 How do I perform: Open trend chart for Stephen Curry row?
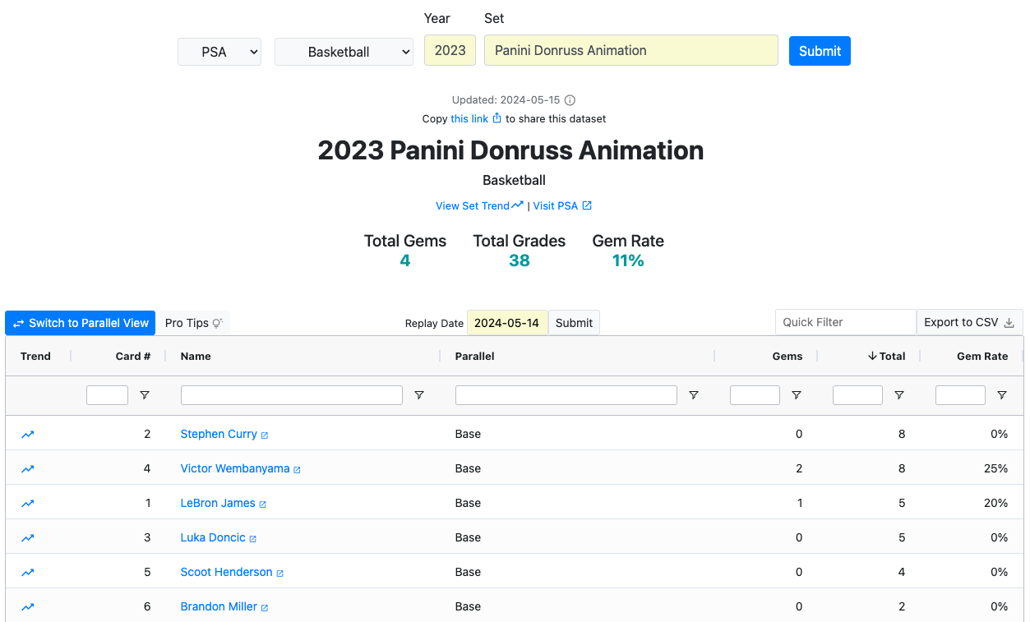(x=27, y=435)
